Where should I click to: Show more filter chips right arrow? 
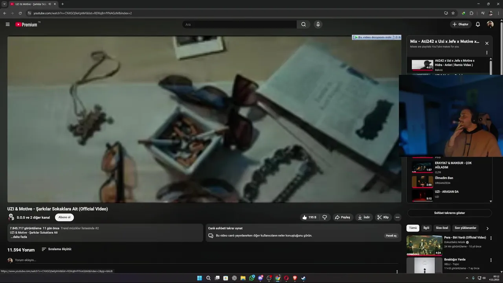point(487,228)
